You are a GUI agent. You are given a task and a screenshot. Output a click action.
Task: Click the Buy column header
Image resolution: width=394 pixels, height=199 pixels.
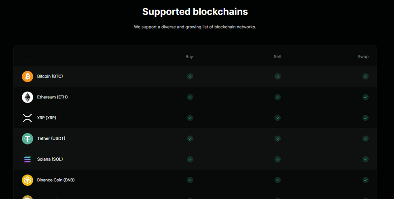point(189,57)
